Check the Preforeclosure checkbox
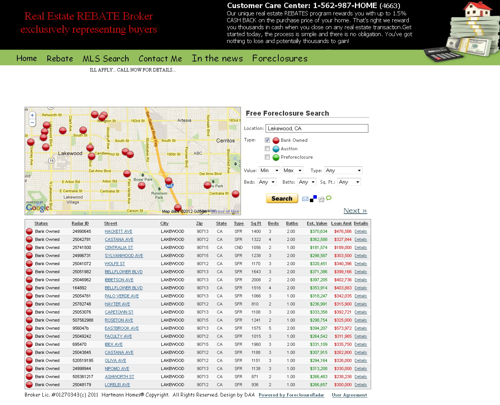 tap(267, 157)
